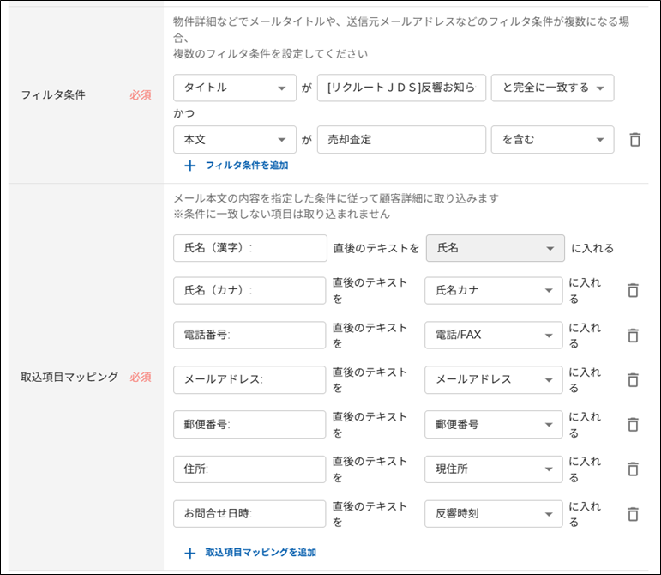
Task: Click the 郵便番号: keyword field
Action: [x=249, y=425]
